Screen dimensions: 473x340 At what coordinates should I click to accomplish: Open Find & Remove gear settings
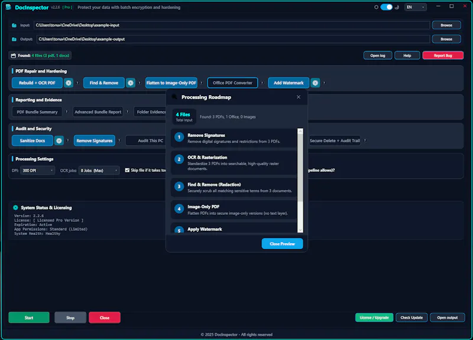(131, 83)
